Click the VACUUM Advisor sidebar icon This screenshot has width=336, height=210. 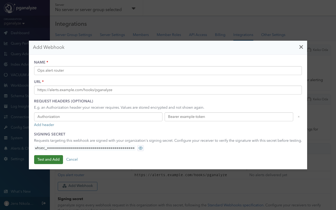click(6, 75)
